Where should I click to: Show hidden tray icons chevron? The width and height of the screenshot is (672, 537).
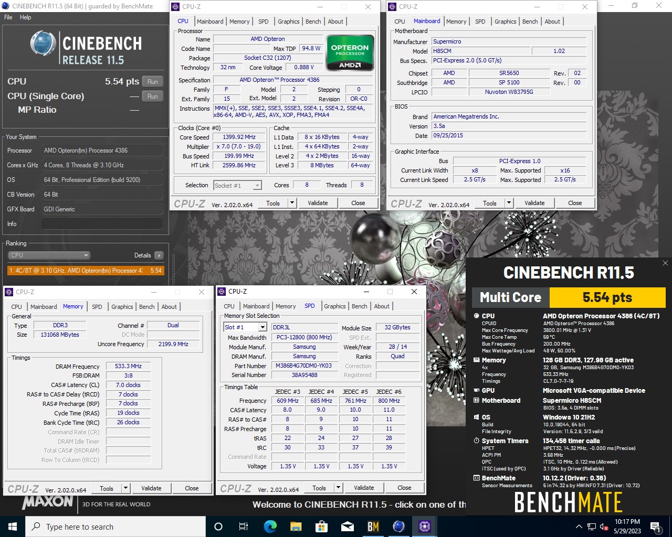coord(579,527)
